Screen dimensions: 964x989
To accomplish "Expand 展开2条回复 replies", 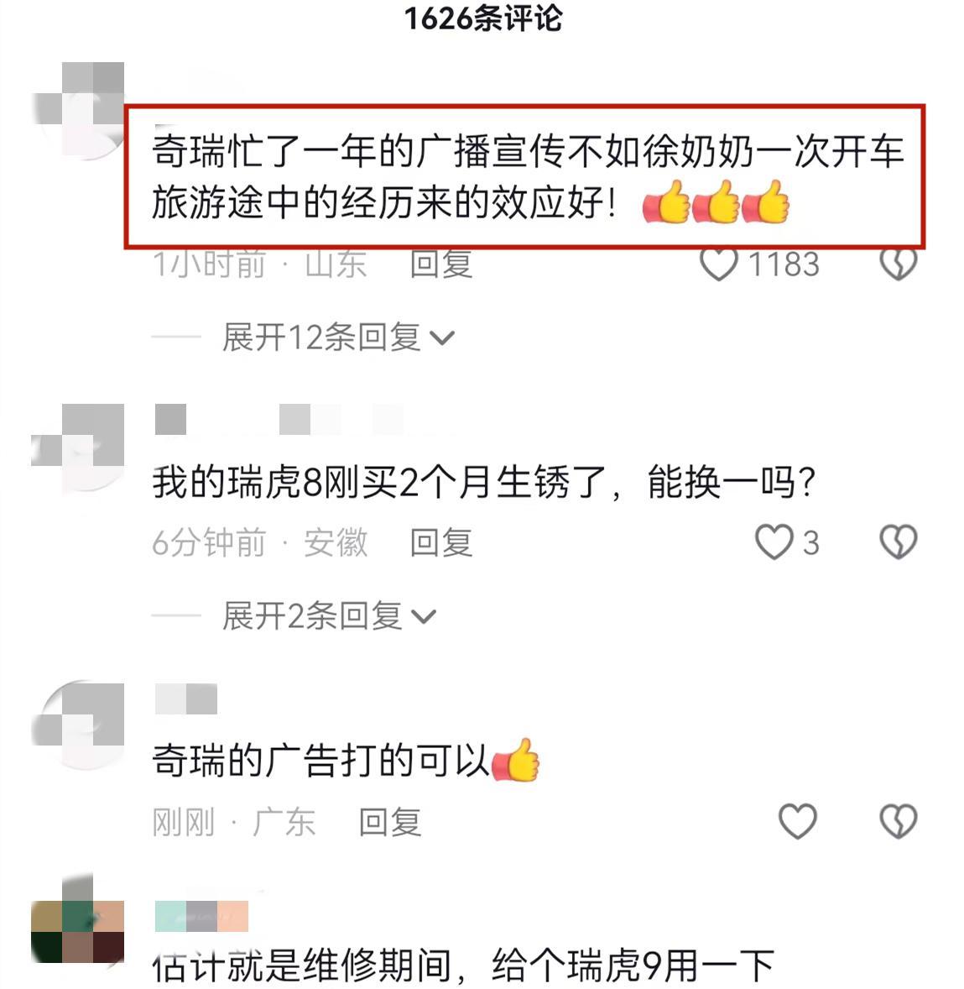I will (329, 615).
